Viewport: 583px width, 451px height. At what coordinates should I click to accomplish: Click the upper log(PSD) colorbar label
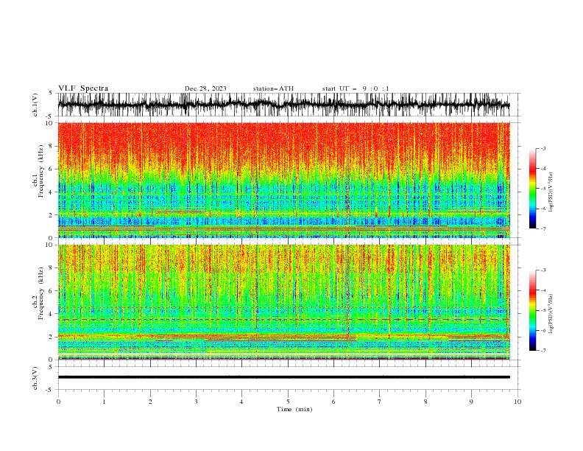(551, 192)
